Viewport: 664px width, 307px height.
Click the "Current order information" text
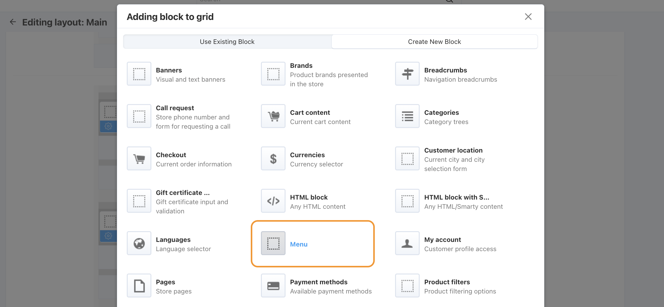194,164
